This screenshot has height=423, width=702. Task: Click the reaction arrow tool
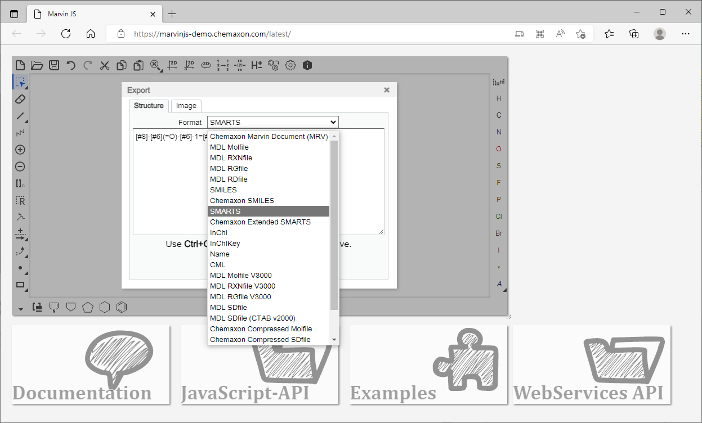click(20, 234)
